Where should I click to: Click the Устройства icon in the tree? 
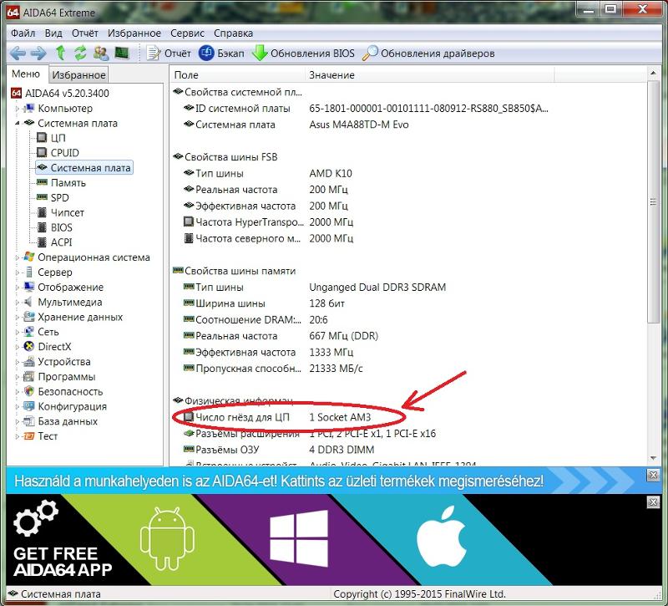coord(29,362)
